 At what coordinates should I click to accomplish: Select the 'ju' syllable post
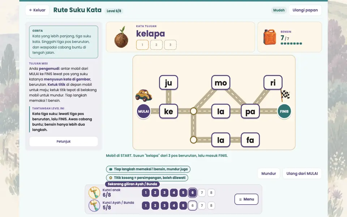click(168, 82)
